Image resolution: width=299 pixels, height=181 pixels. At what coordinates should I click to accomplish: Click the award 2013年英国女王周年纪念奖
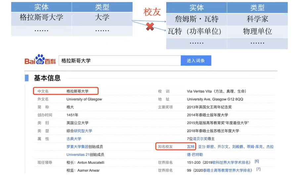pos(209,107)
